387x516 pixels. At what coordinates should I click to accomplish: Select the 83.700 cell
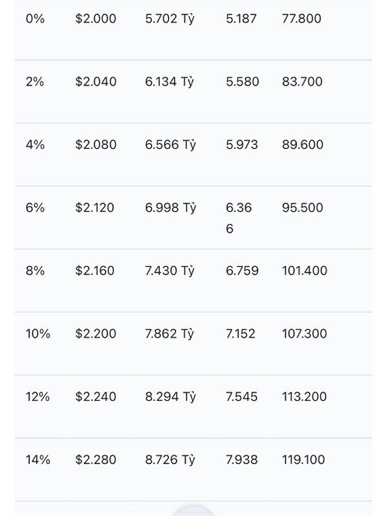tap(302, 82)
